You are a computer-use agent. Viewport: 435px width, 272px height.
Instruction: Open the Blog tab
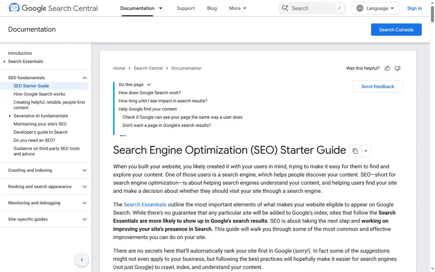(x=212, y=8)
